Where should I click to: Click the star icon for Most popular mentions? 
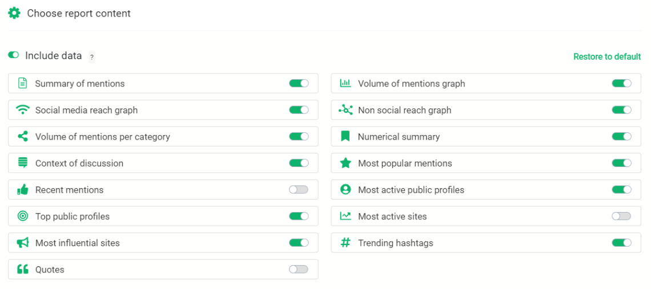coord(345,163)
